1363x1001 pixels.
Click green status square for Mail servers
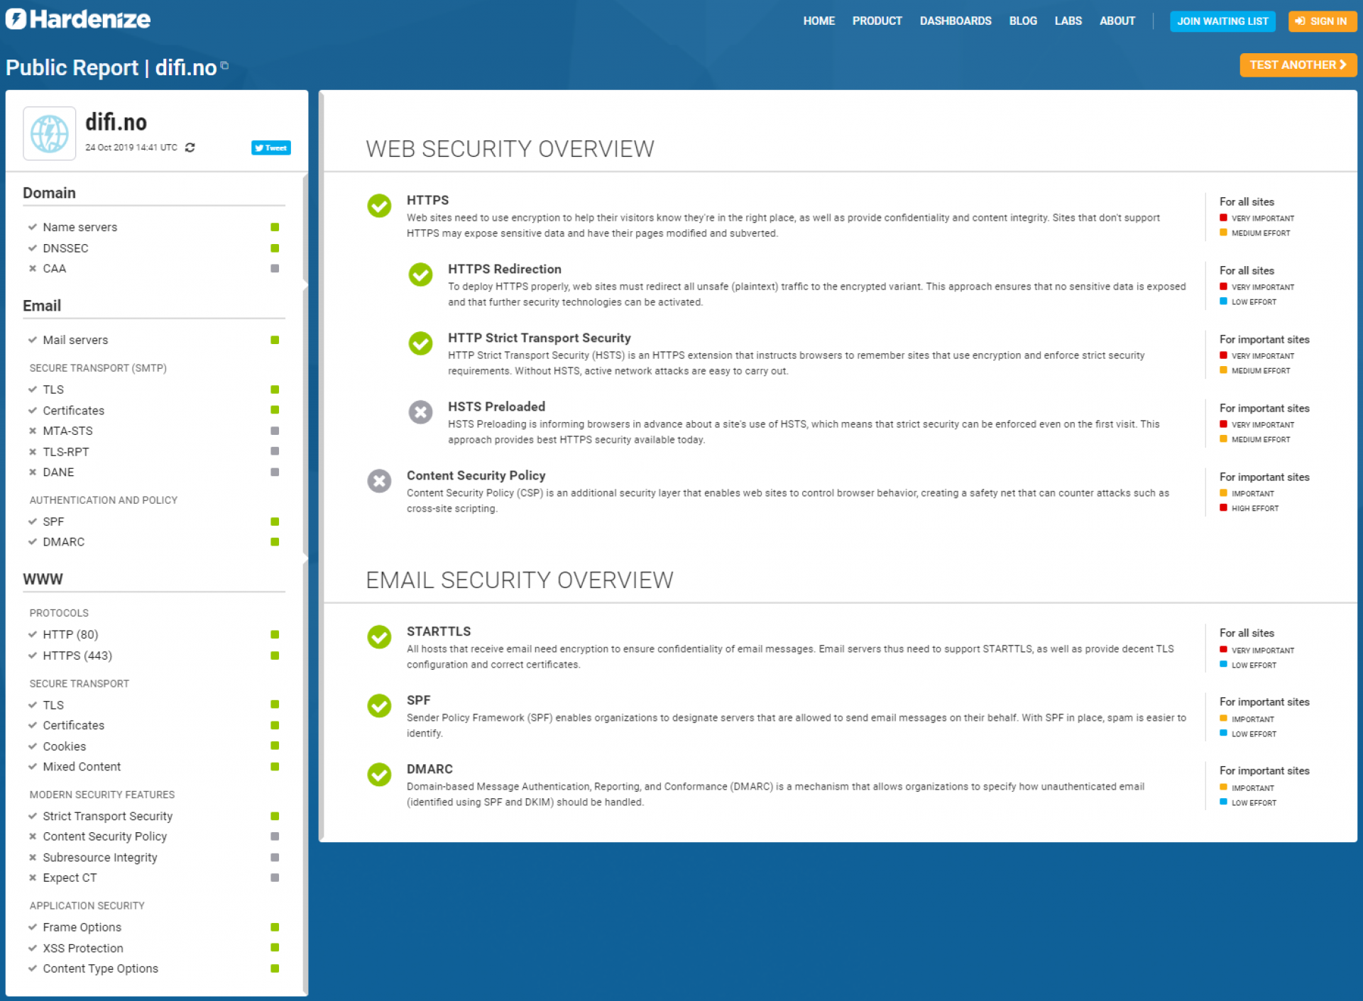click(x=275, y=340)
